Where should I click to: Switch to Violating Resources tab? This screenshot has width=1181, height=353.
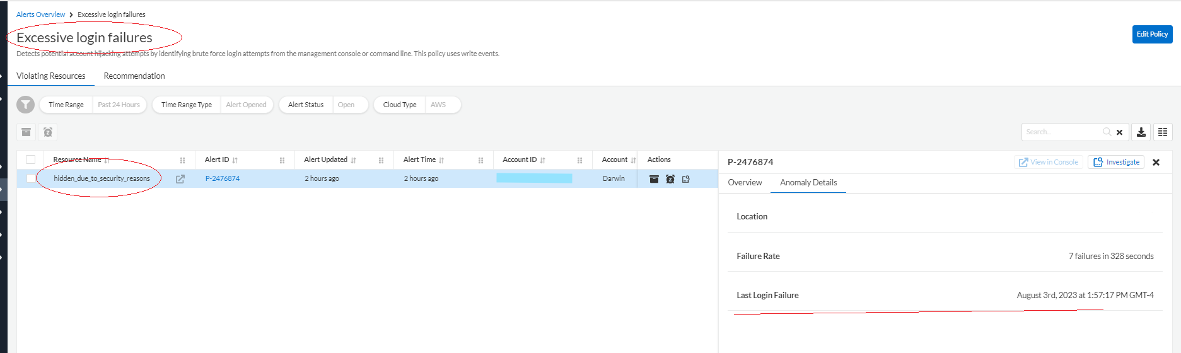tap(51, 76)
